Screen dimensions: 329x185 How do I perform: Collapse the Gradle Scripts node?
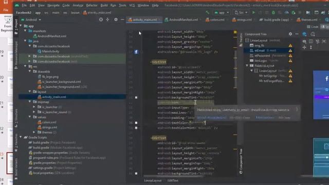21,137
